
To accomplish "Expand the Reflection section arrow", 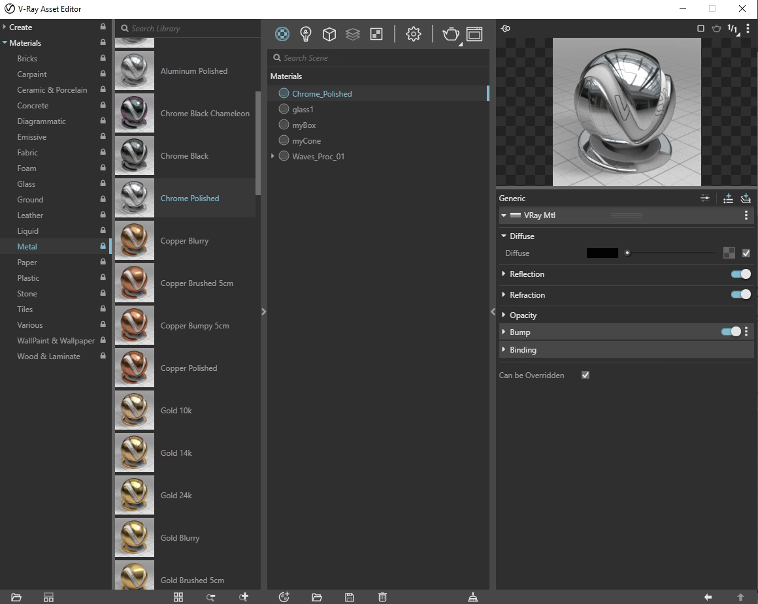I will click(504, 274).
